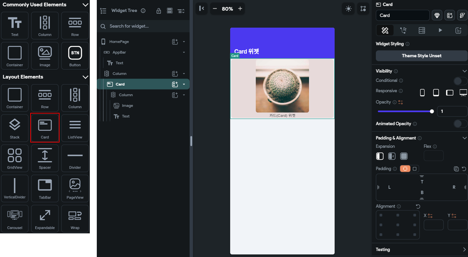Select the Stack layout widget
The height and width of the screenshot is (257, 468).
[x=15, y=128]
